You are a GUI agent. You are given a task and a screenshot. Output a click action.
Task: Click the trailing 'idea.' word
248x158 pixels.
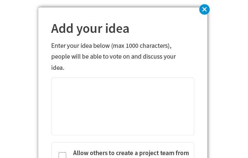click(58, 68)
